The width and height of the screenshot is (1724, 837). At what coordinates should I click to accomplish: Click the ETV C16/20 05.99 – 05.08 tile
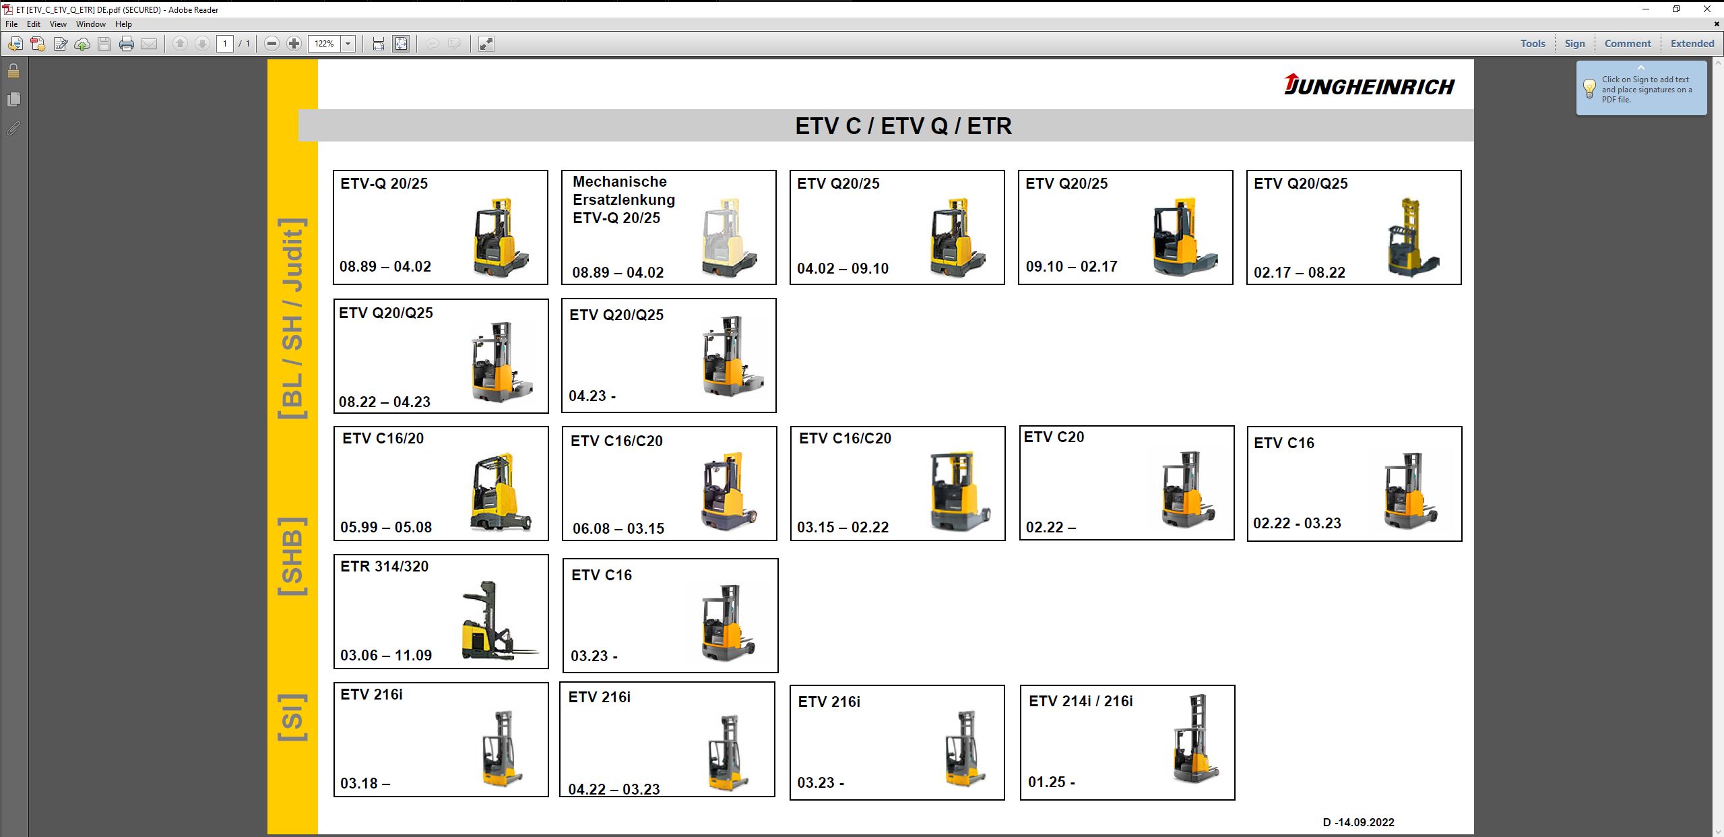point(441,483)
